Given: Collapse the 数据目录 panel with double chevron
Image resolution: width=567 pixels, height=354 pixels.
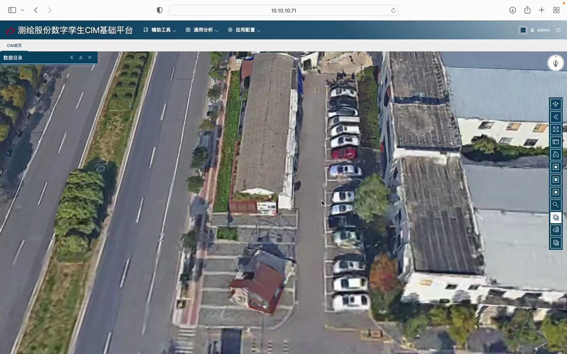Looking at the screenshot, I should (71, 58).
